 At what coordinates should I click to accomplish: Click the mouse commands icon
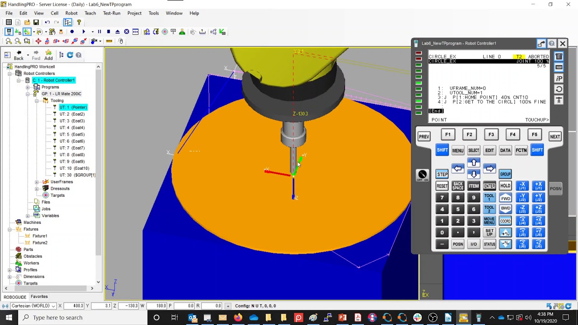point(121,41)
